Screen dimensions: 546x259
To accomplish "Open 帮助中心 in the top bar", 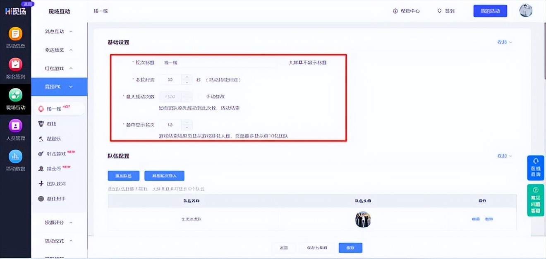I will 406,11.
